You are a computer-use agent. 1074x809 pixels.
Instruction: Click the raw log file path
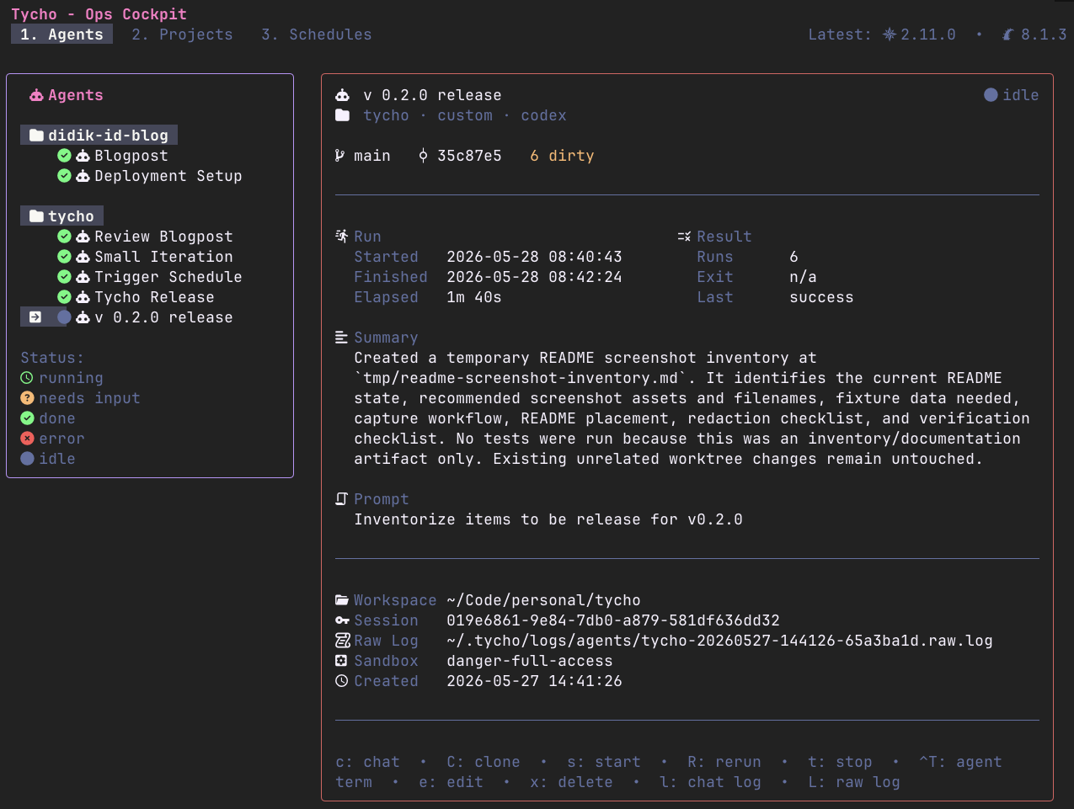[x=719, y=641]
